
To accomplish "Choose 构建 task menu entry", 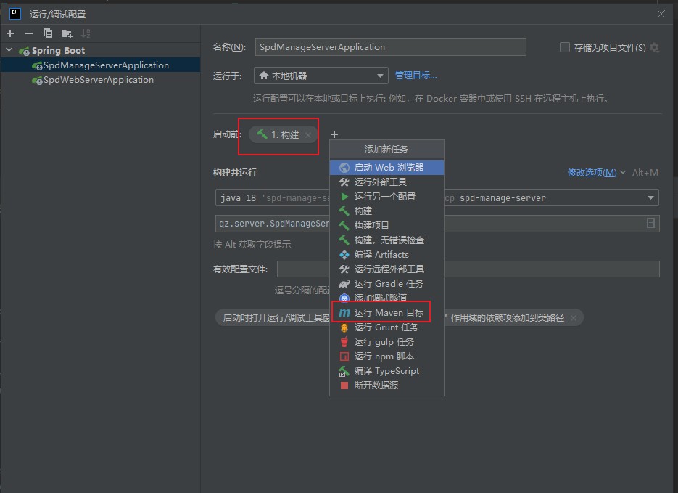I will point(386,211).
